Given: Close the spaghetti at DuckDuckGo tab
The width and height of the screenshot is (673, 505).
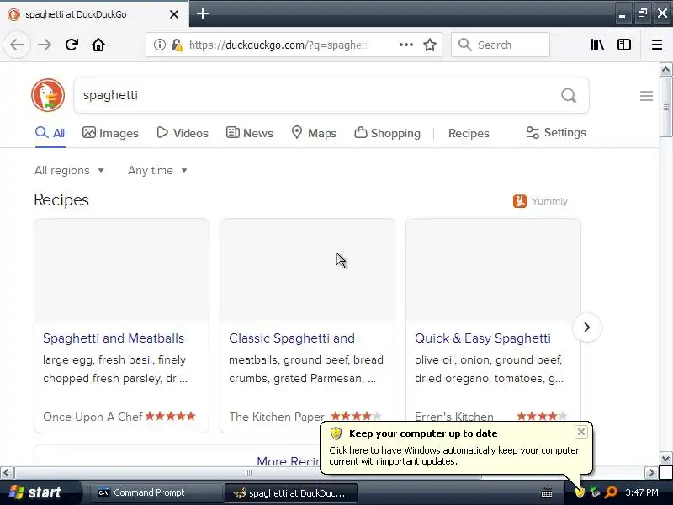Looking at the screenshot, I should (x=174, y=14).
